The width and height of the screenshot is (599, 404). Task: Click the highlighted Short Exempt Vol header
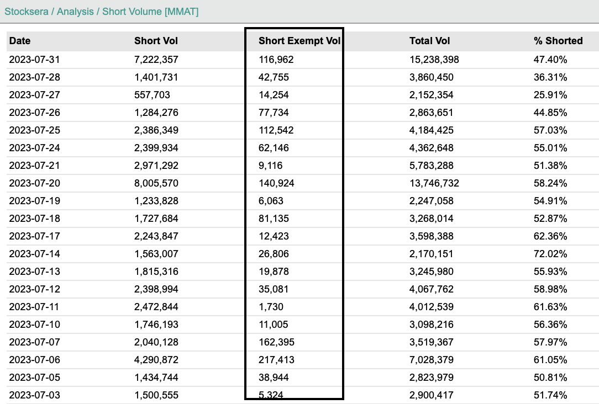(299, 41)
